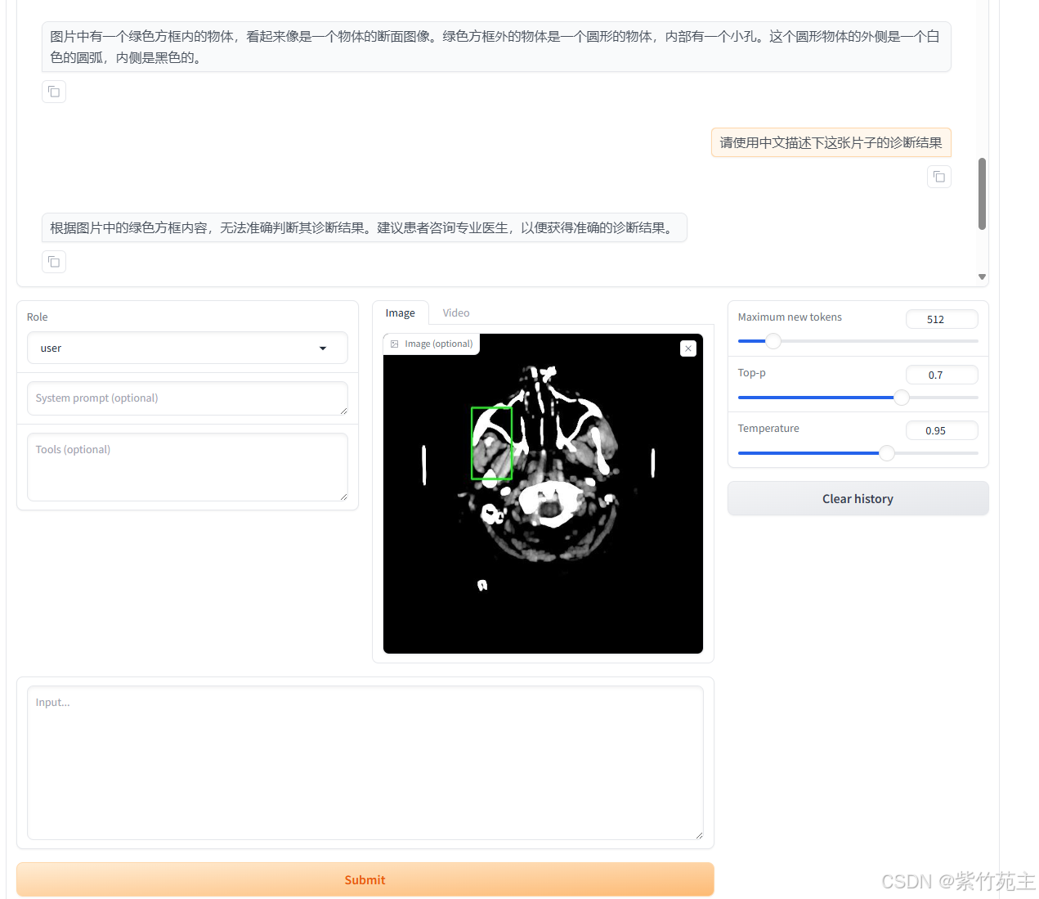Click inside the Tools (optional) box

click(x=187, y=466)
